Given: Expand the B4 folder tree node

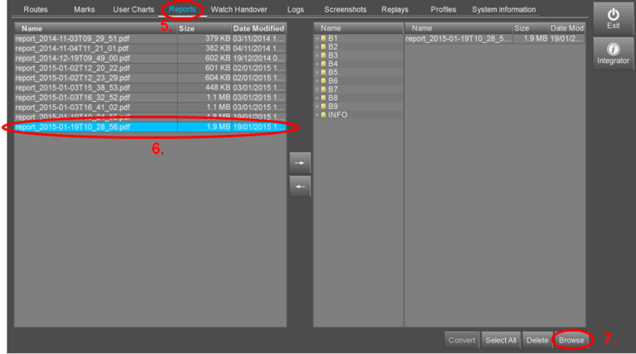Looking at the screenshot, I should [317, 64].
